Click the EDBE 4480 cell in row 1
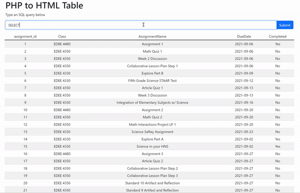The width and height of the screenshot is (300, 193). [x=62, y=44]
